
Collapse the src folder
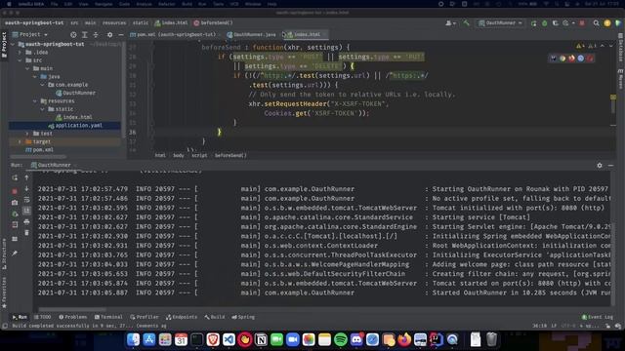[20, 60]
